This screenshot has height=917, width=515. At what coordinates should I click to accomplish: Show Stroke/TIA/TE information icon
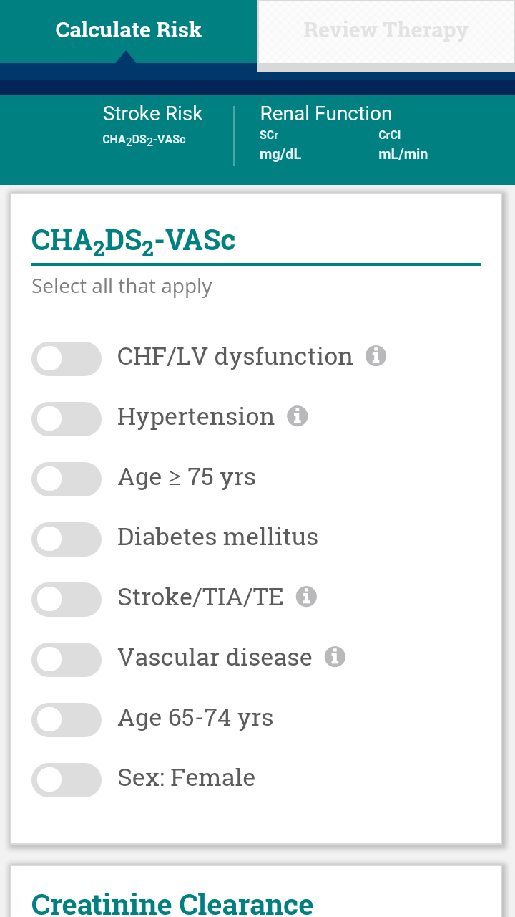pos(306,596)
